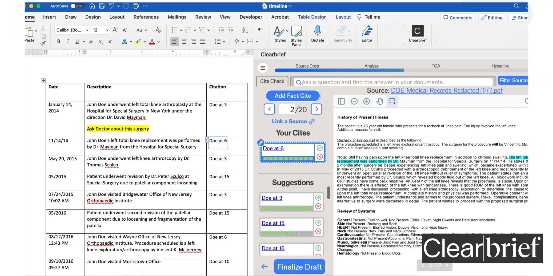Open the DOE Medical Records source link
This screenshot has height=276, width=553.
click(x=447, y=91)
